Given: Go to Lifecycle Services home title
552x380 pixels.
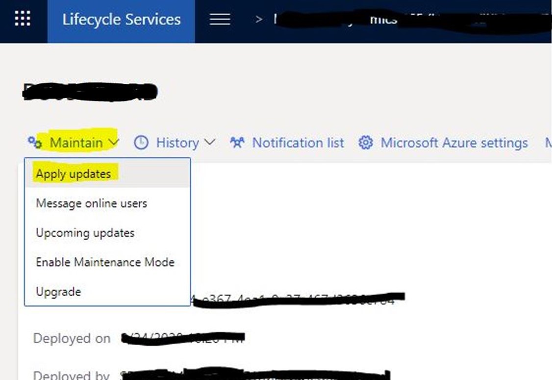Looking at the screenshot, I should click(121, 20).
